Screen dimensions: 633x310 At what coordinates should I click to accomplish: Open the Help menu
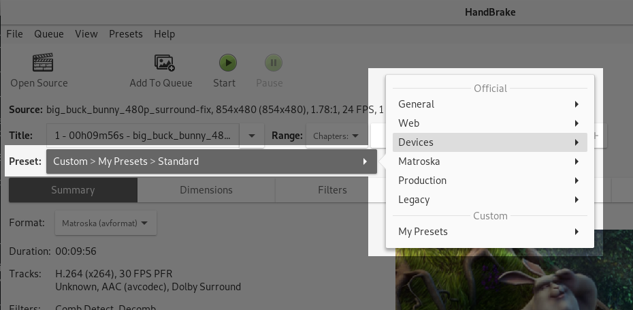[x=164, y=34]
